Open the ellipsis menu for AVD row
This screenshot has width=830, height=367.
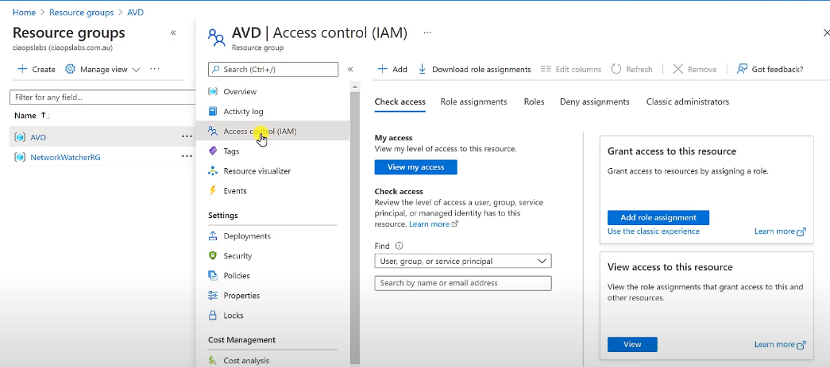tap(187, 137)
